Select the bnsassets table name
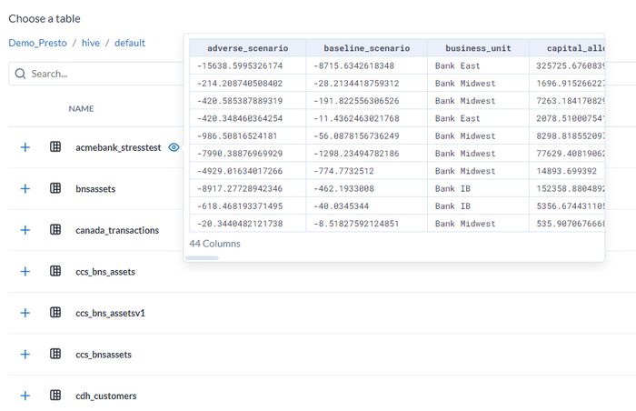This screenshot has width=636, height=411. click(95, 189)
